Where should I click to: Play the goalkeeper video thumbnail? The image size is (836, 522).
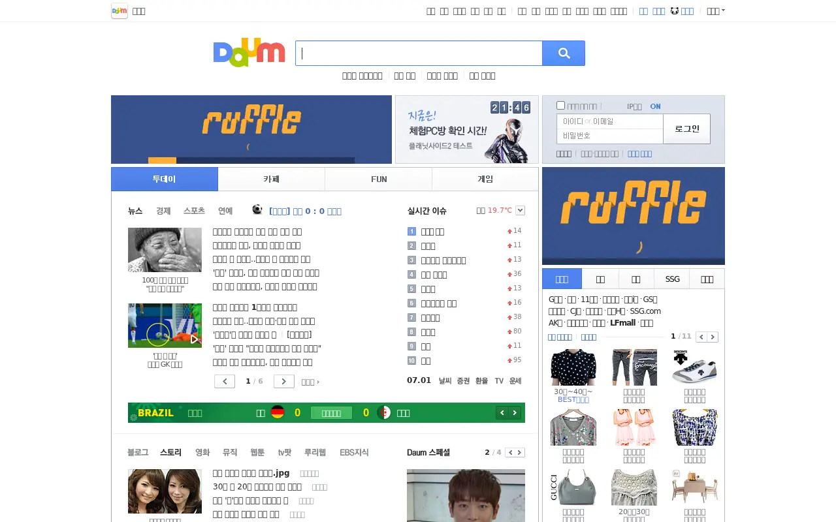click(165, 326)
